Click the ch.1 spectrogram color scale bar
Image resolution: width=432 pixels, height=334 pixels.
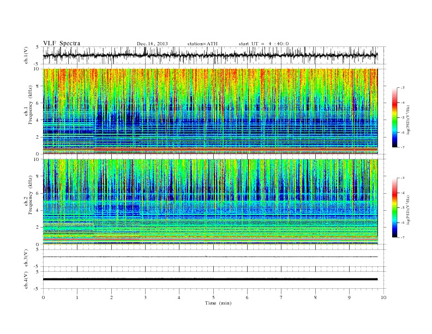(x=395, y=118)
